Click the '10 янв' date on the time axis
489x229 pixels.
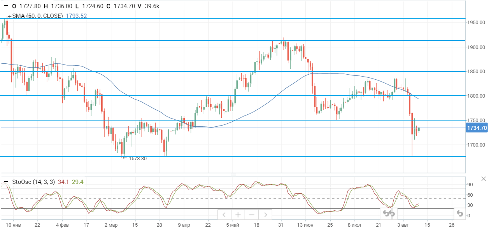[13, 225]
